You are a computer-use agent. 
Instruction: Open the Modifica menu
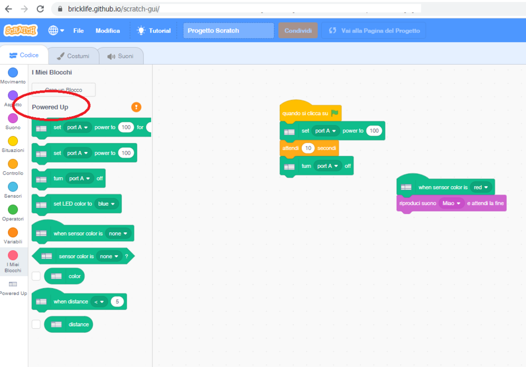pos(108,30)
